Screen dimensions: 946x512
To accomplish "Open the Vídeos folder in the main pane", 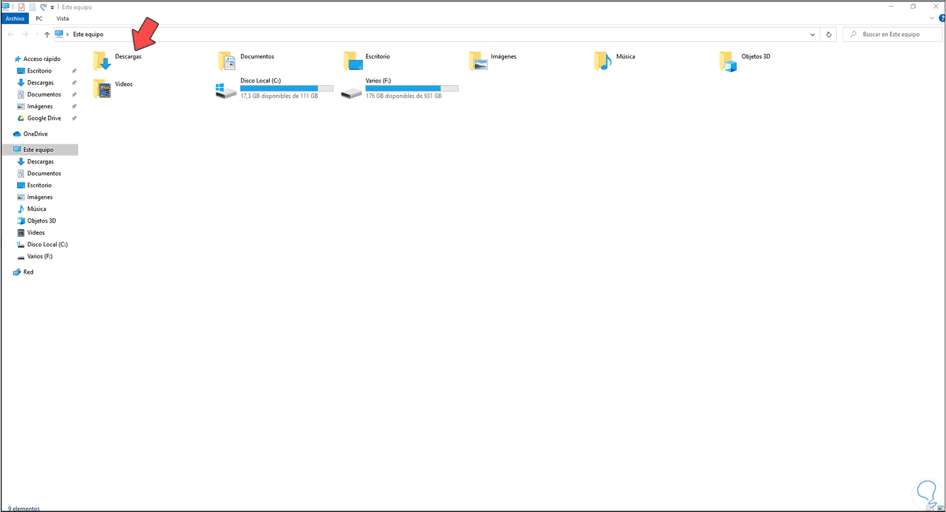I will click(x=112, y=88).
